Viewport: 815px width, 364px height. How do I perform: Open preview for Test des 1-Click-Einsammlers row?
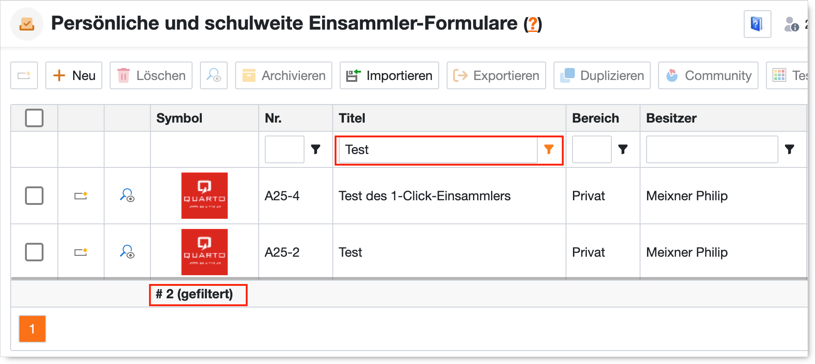(127, 196)
